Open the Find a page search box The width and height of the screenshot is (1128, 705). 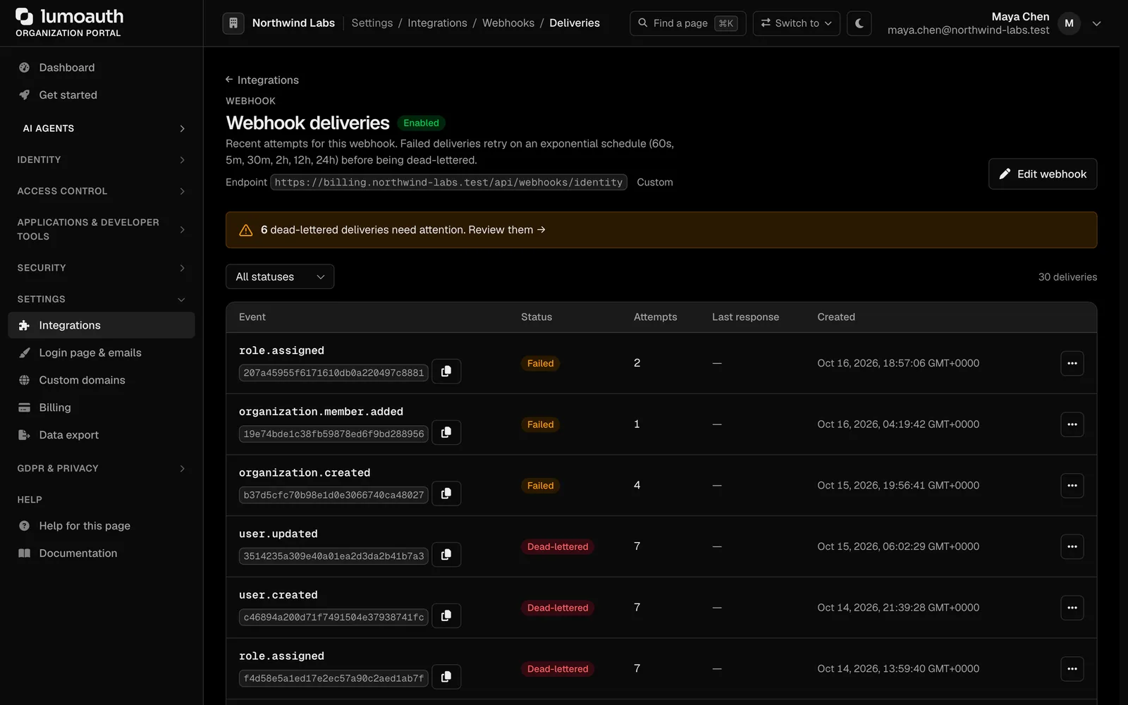687,23
